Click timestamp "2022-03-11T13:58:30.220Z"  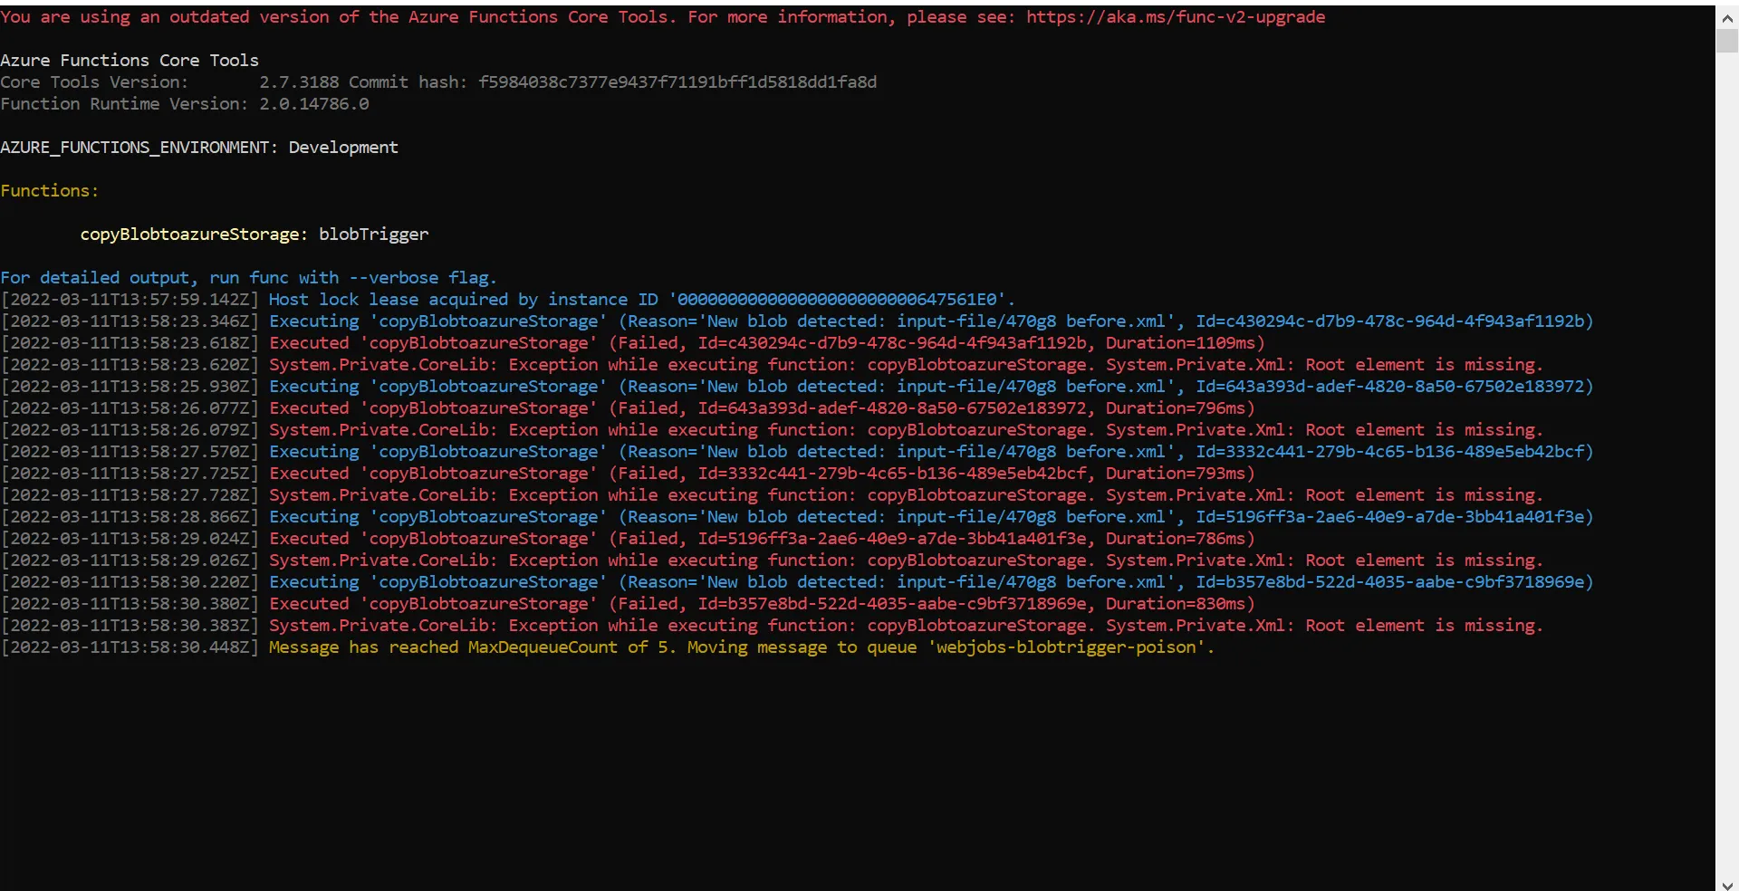coord(130,582)
